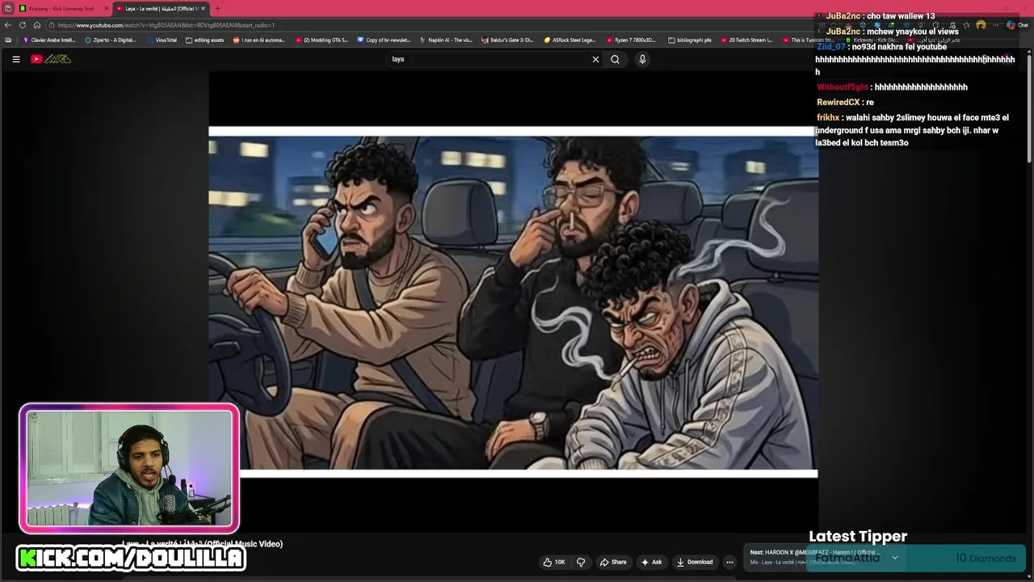This screenshot has height=582, width=1034.
Task: Open the browser profile avatar
Action: pos(981,25)
